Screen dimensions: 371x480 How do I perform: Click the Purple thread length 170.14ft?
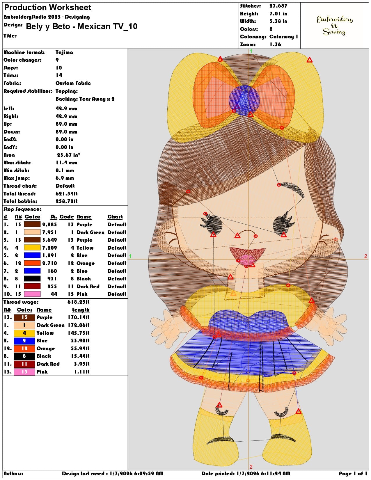79,317
